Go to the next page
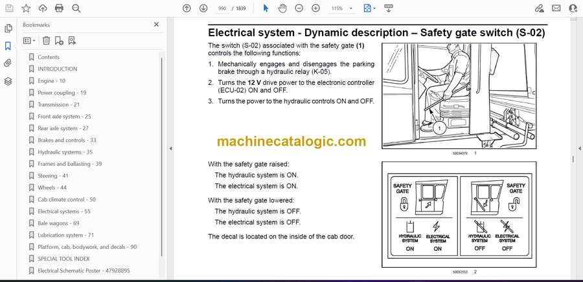583x282 pixels. [203, 8]
